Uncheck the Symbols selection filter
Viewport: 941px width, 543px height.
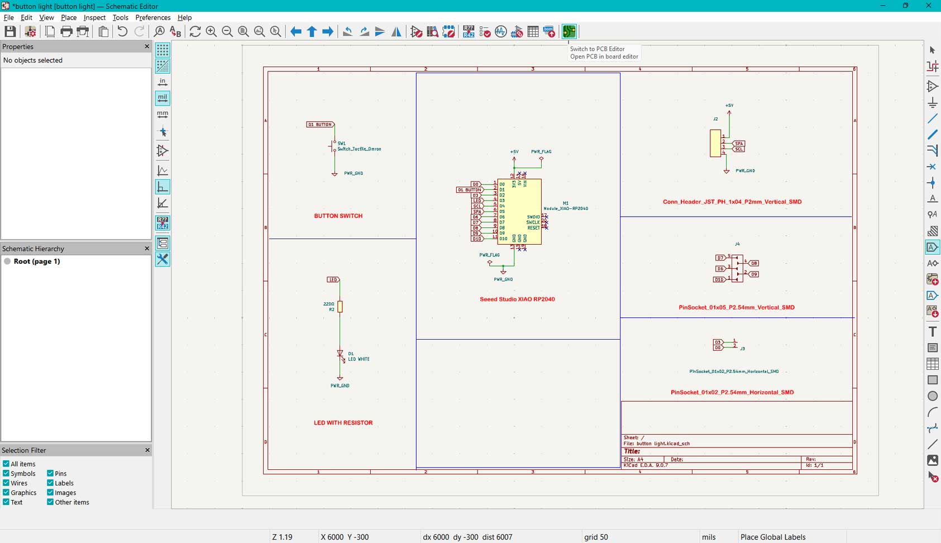click(6, 473)
